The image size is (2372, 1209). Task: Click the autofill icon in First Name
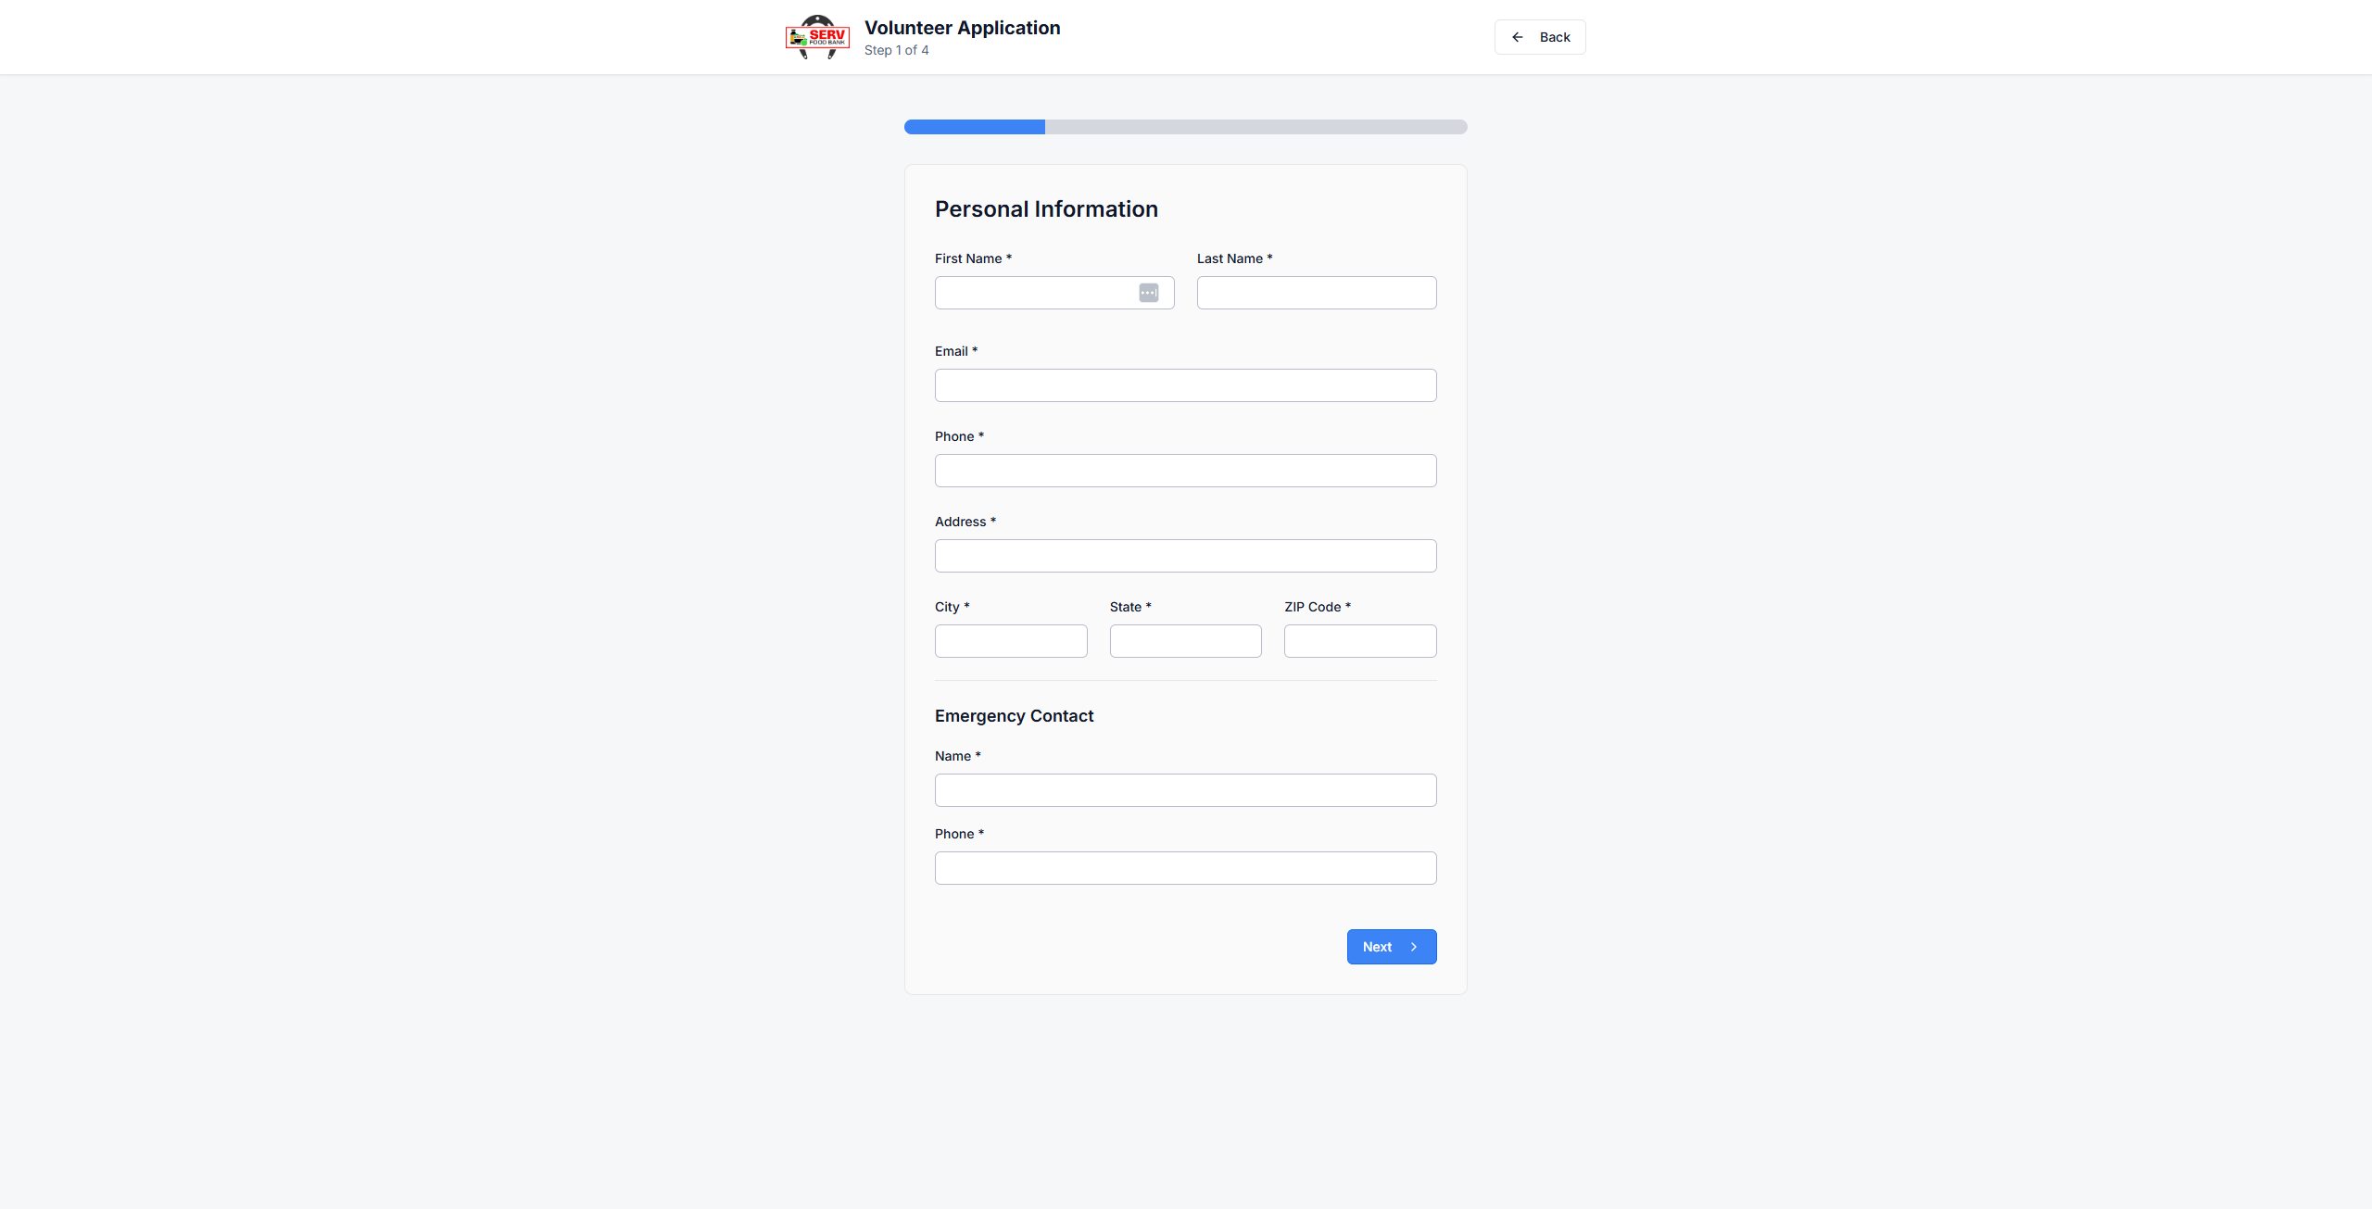tap(1149, 293)
